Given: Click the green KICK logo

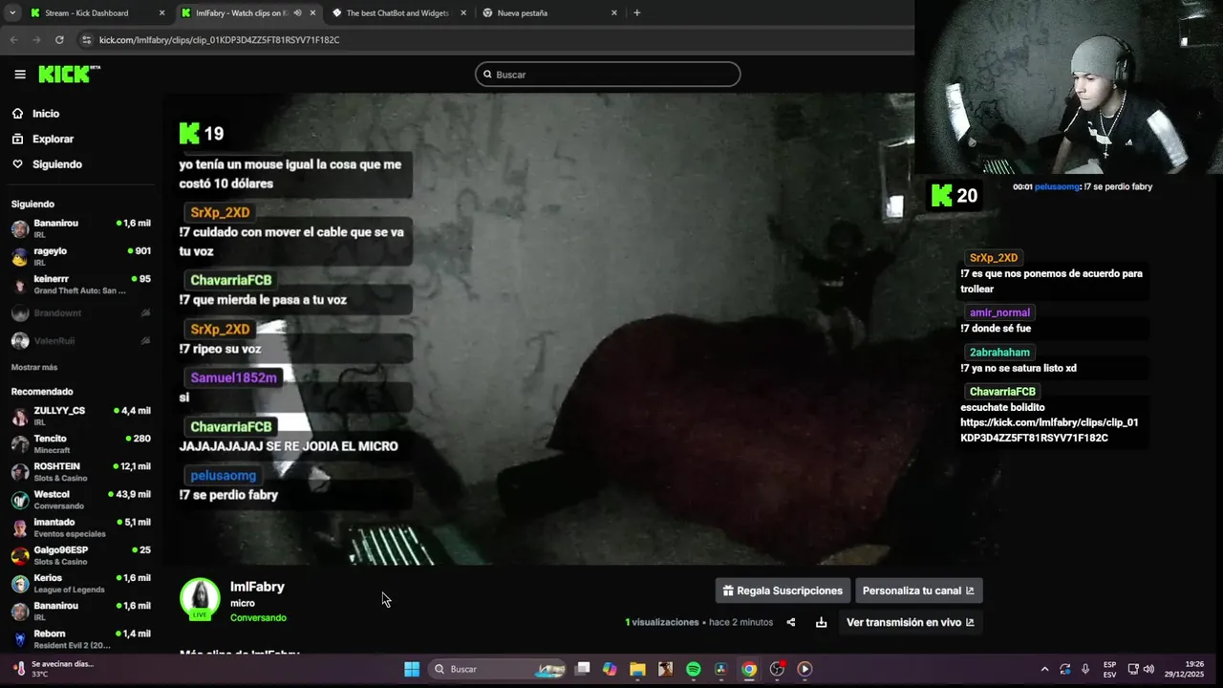Looking at the screenshot, I should point(69,74).
